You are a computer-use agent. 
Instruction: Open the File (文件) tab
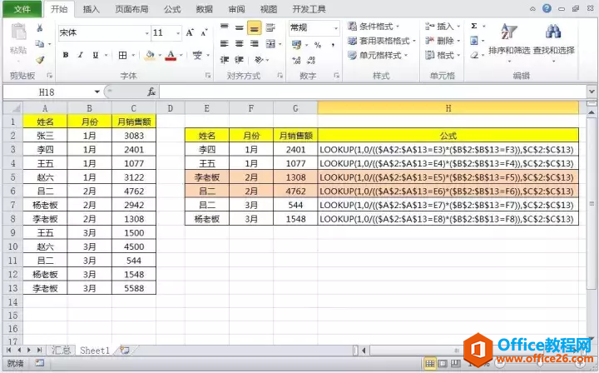click(22, 9)
